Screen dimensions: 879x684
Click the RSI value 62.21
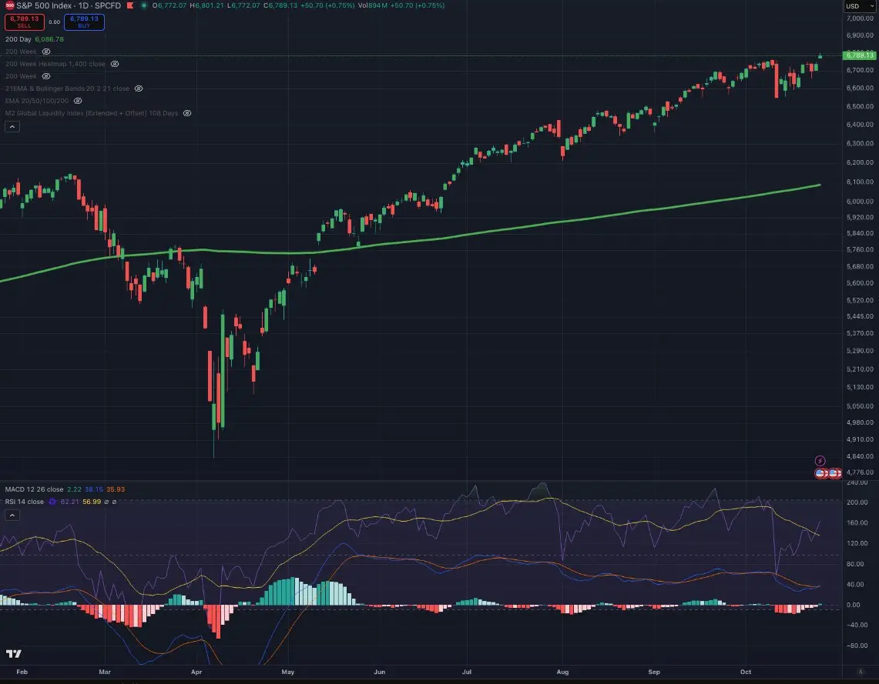[x=69, y=502]
